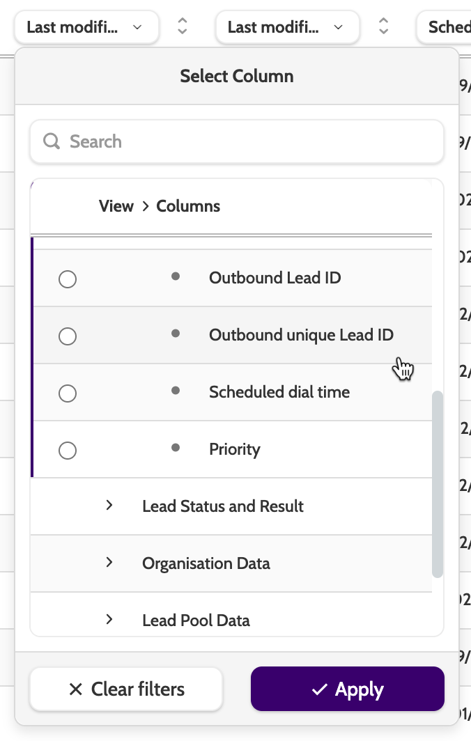The width and height of the screenshot is (471, 741).
Task: Choose the Scheduled dial time radio button
Action: point(68,393)
